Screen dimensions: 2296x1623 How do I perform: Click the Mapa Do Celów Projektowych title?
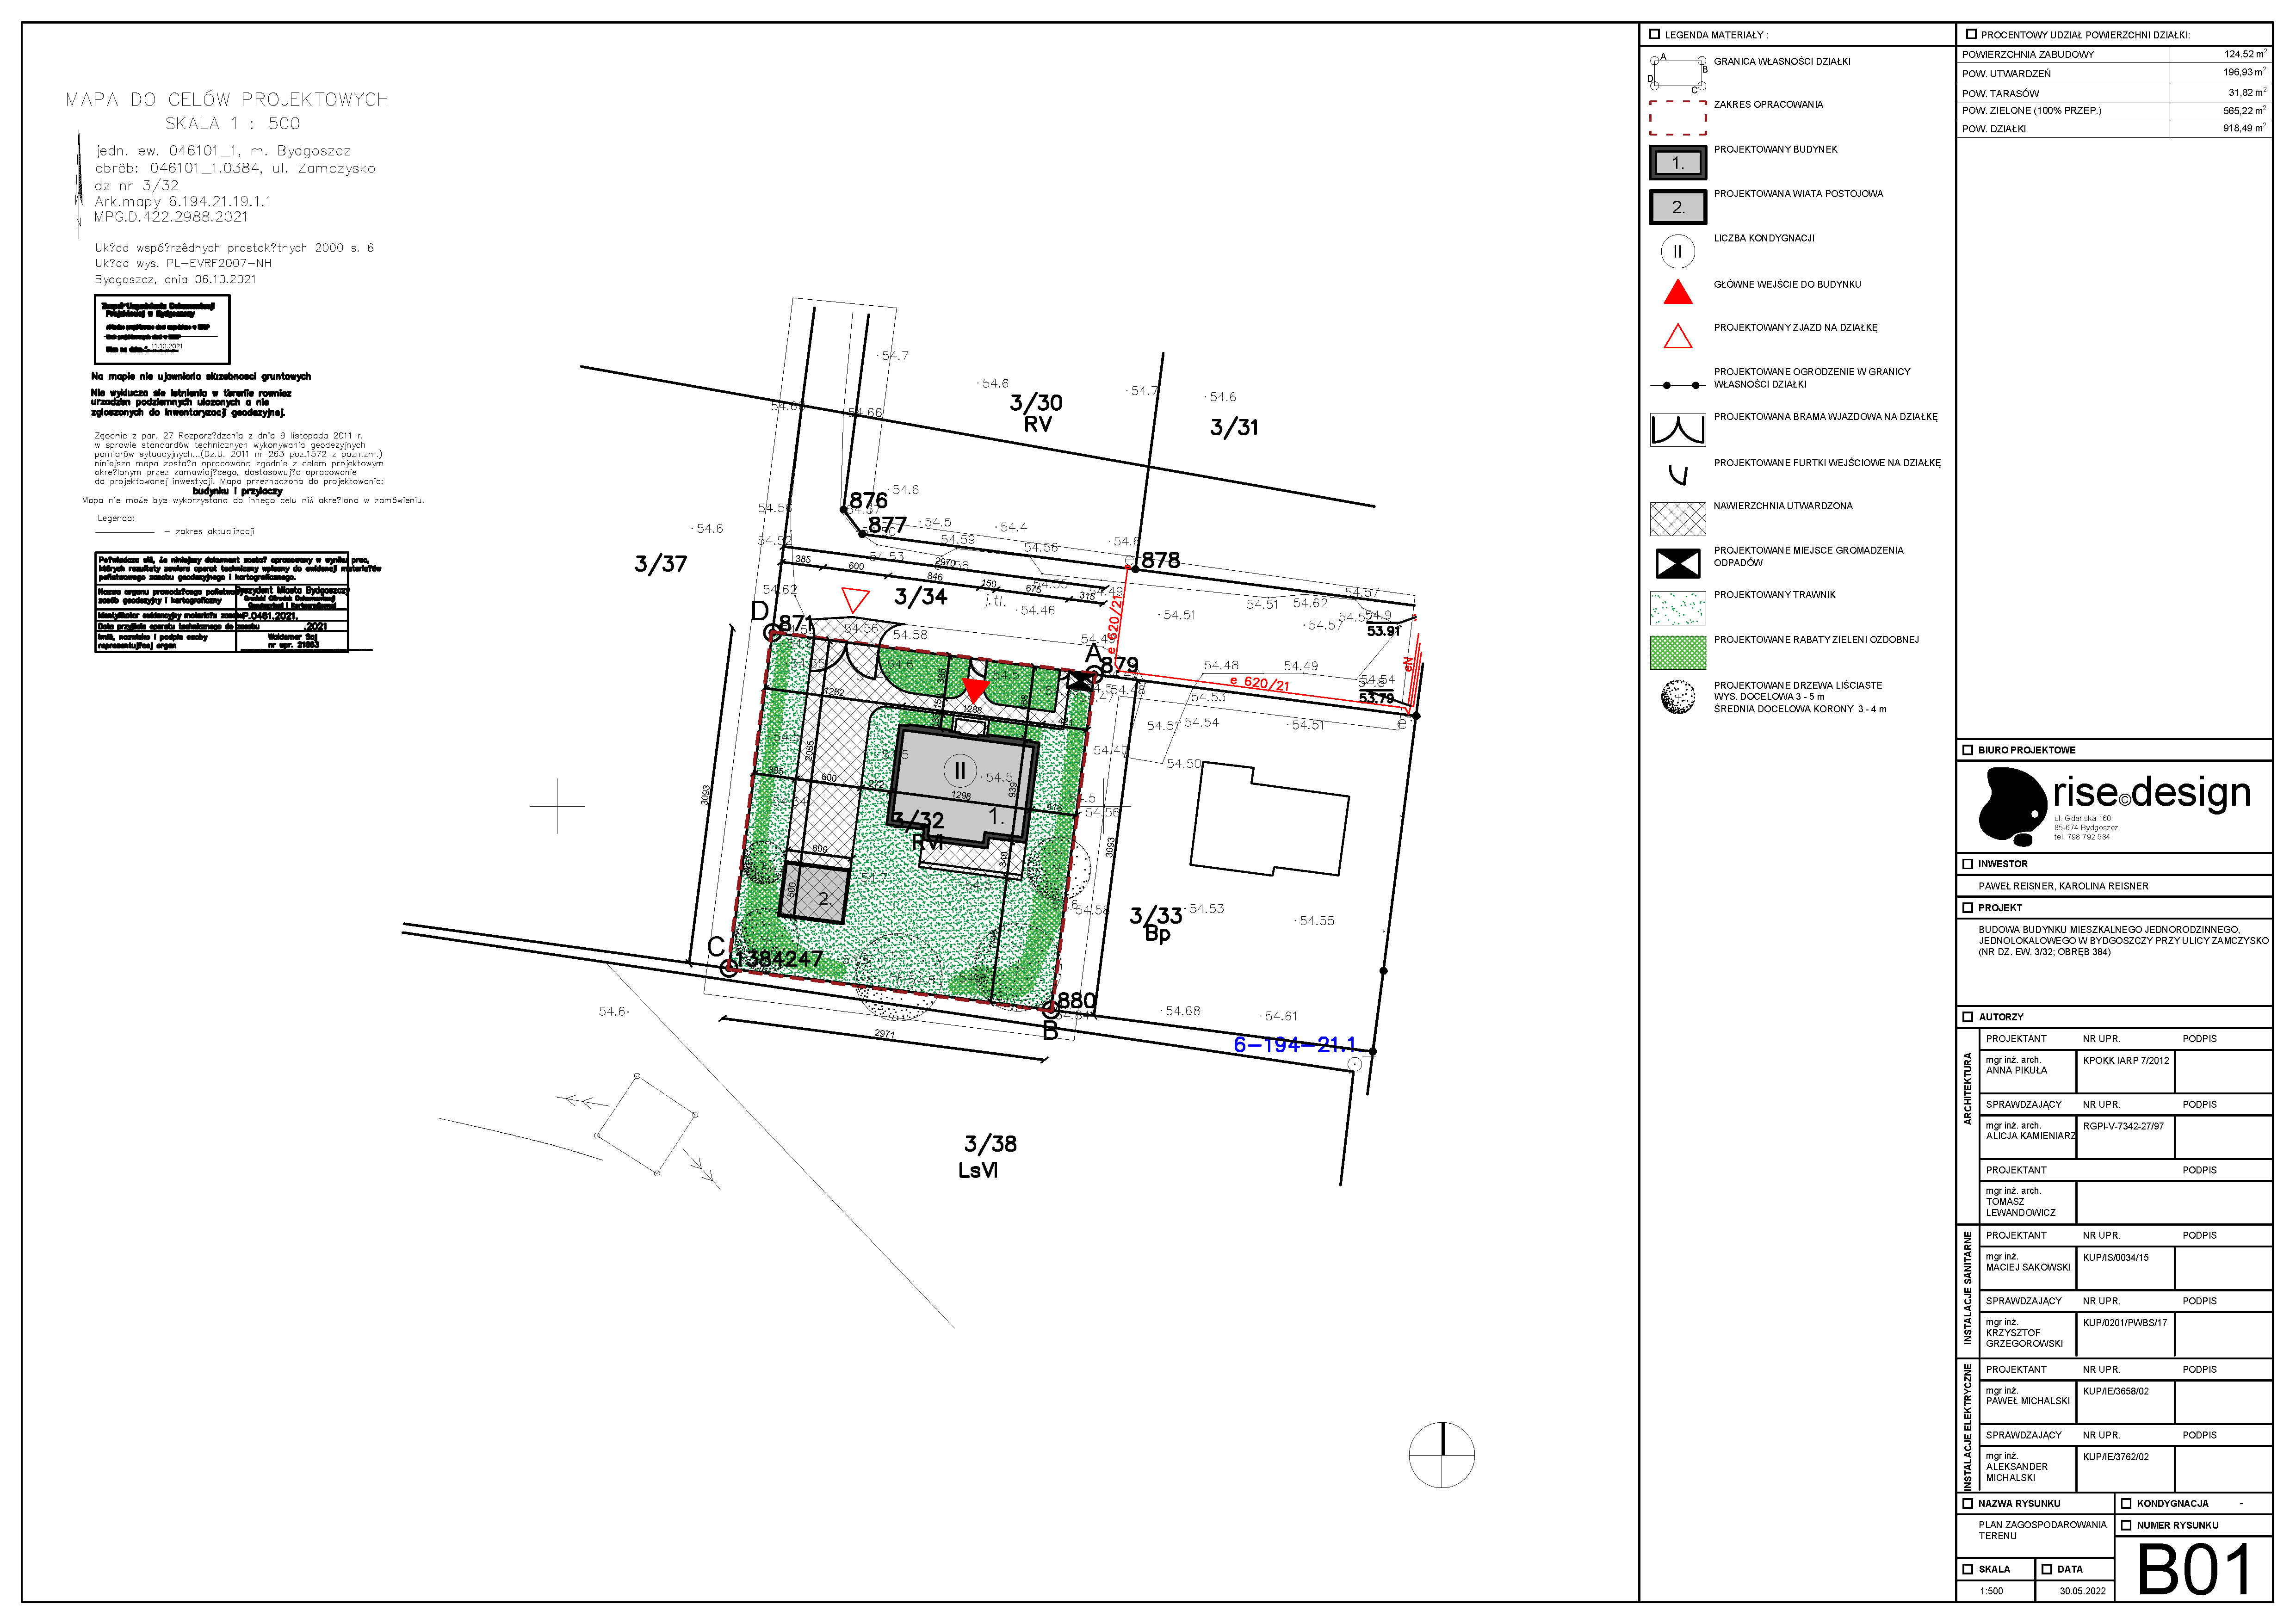227,100
